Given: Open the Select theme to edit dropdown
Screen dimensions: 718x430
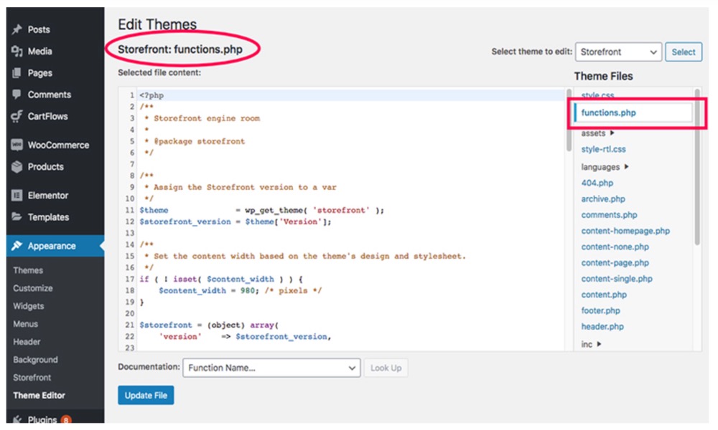Looking at the screenshot, I should (x=618, y=52).
